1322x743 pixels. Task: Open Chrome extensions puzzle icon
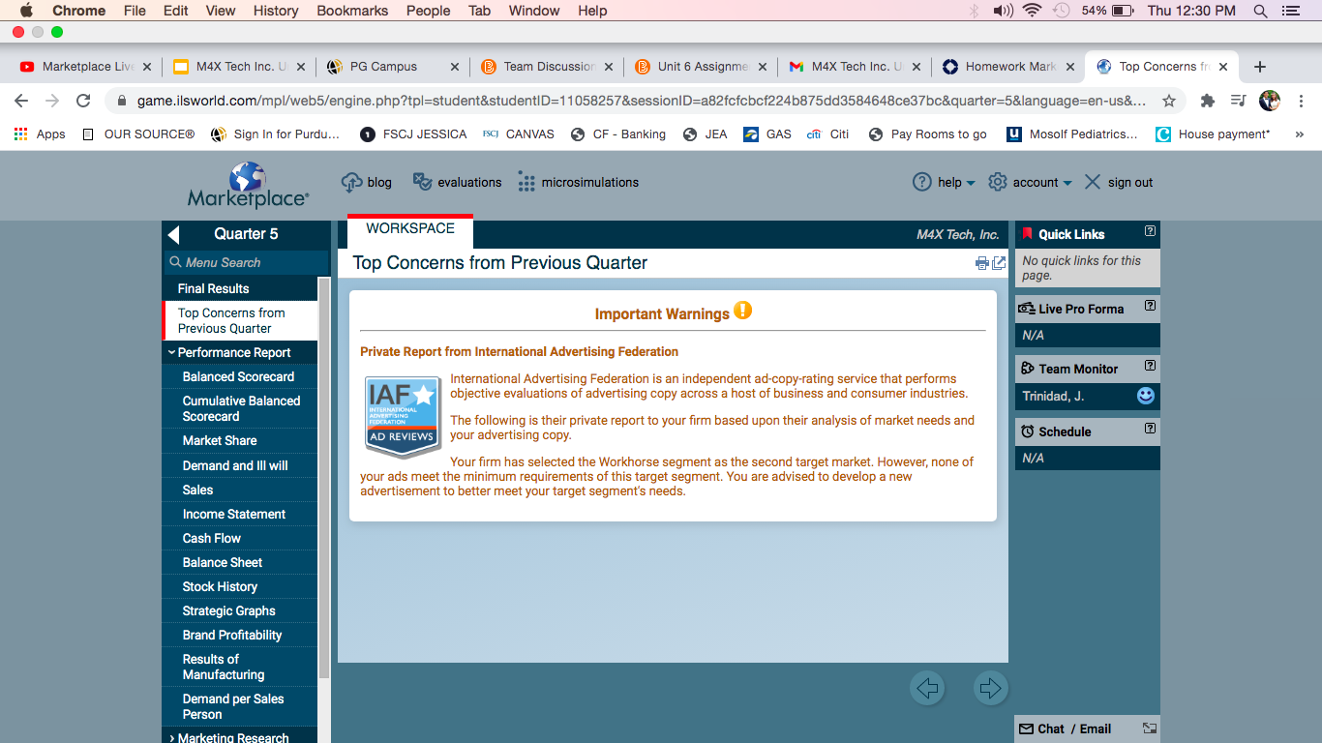(1208, 101)
